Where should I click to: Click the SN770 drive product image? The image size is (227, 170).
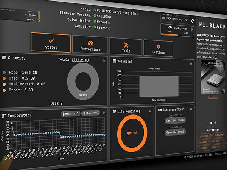point(20,15)
